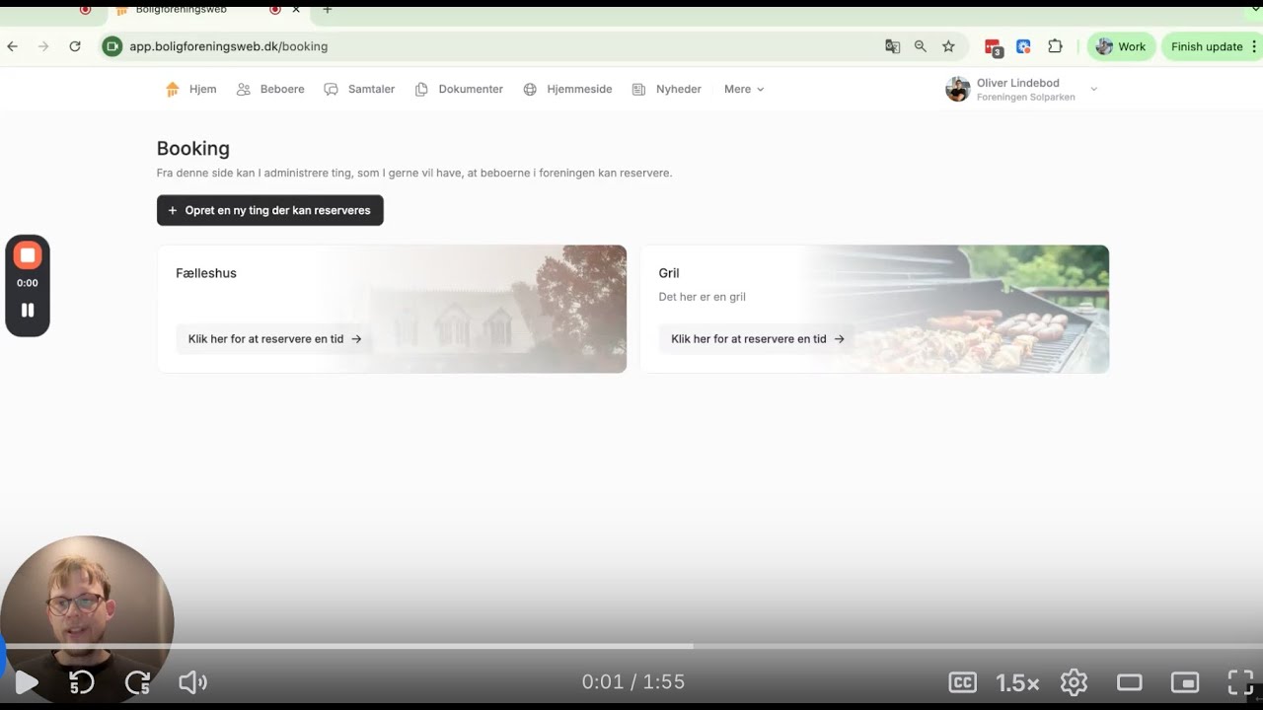Enable picture-in-picture
The height and width of the screenshot is (710, 1263).
(1185, 682)
